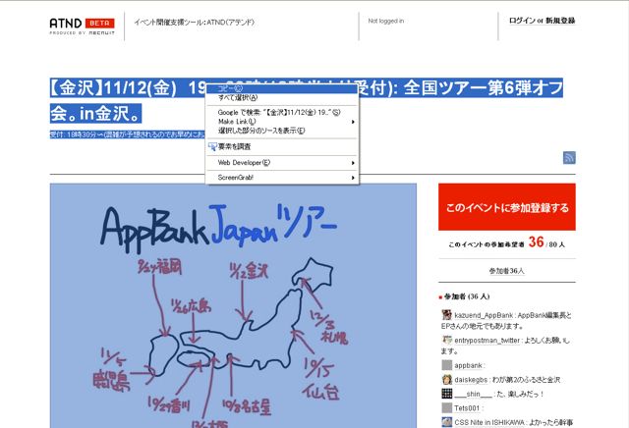This screenshot has width=629, height=428.
Task: Open kazuend_AppBank profile link
Action: 484,315
